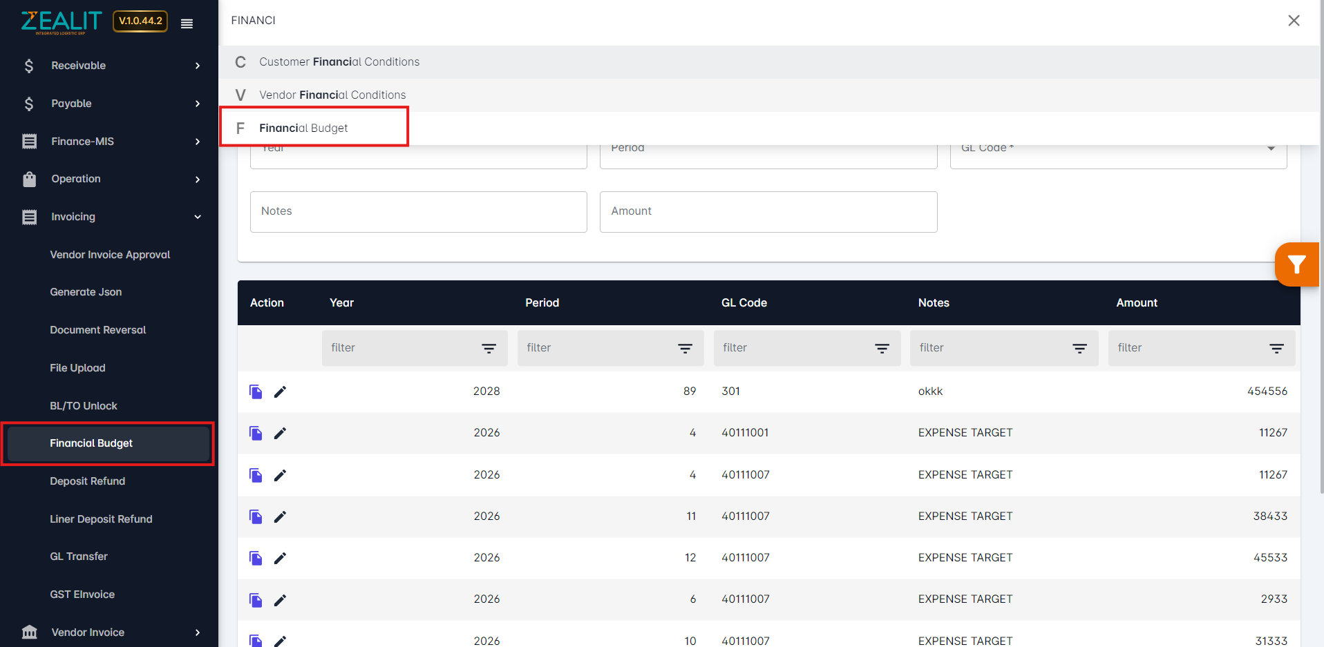Duplicate the row with amount 45533
The image size is (1324, 647).
point(256,558)
